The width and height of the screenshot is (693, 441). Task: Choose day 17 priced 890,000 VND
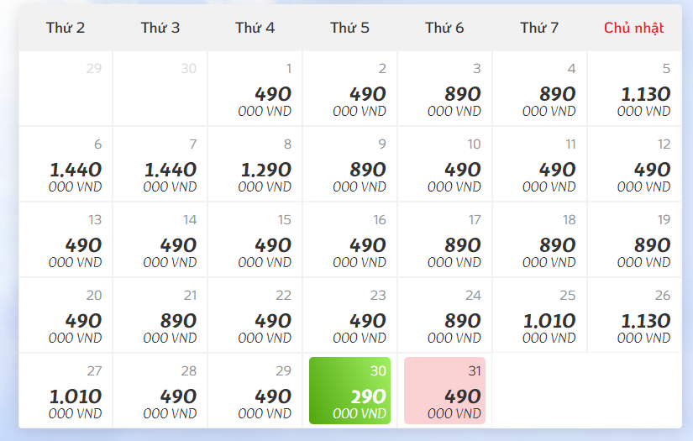[444, 240]
